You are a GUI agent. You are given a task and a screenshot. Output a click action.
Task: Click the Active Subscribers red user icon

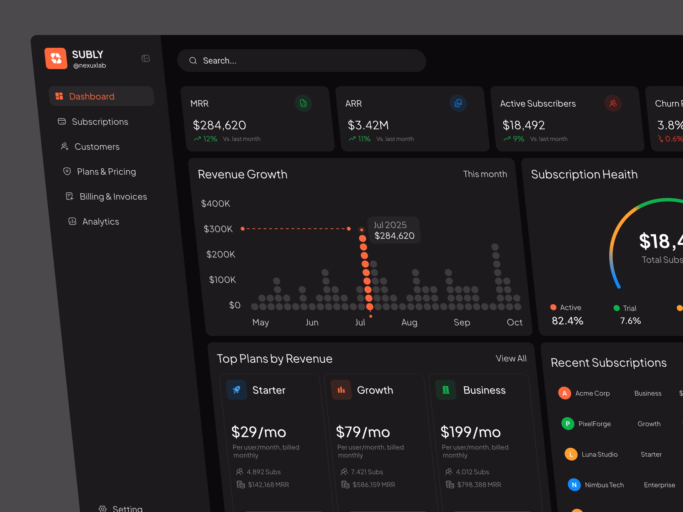pyautogui.click(x=613, y=103)
